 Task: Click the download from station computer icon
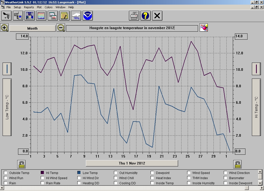(18, 16)
